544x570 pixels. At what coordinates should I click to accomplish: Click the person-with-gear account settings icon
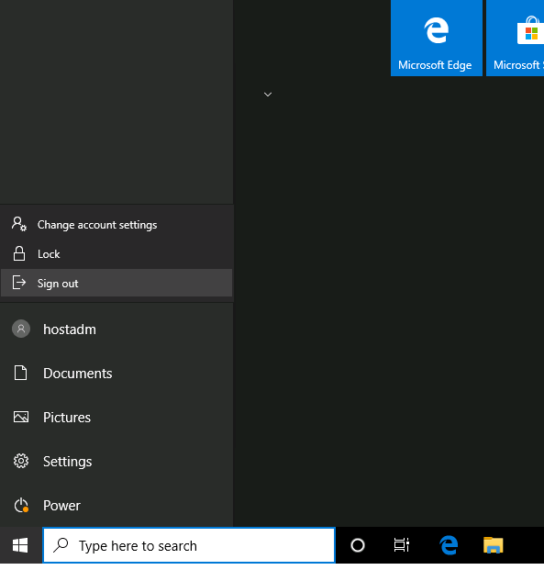tap(19, 224)
